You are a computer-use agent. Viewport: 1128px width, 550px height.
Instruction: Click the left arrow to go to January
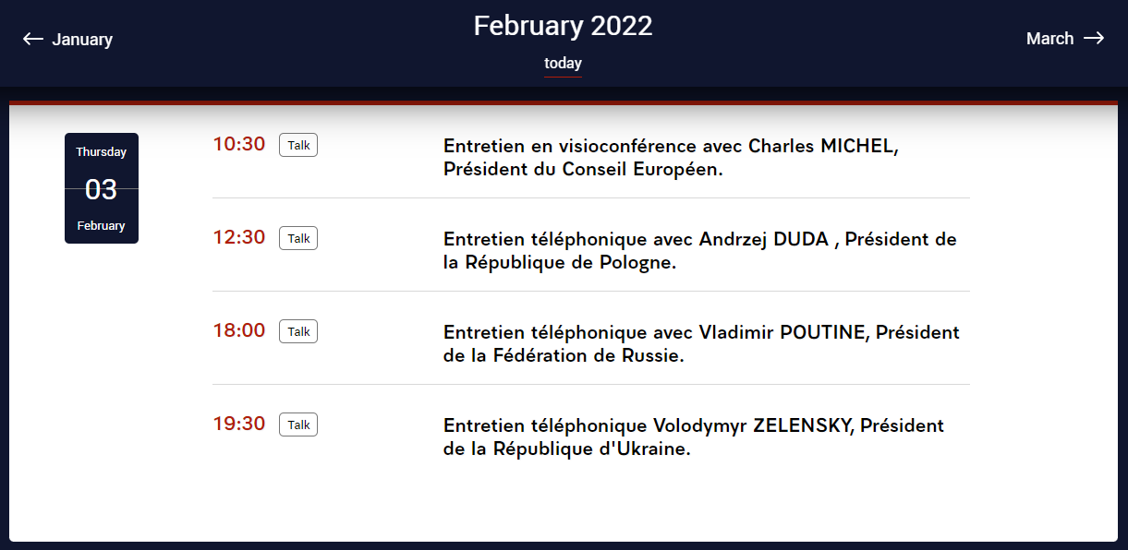(x=33, y=38)
